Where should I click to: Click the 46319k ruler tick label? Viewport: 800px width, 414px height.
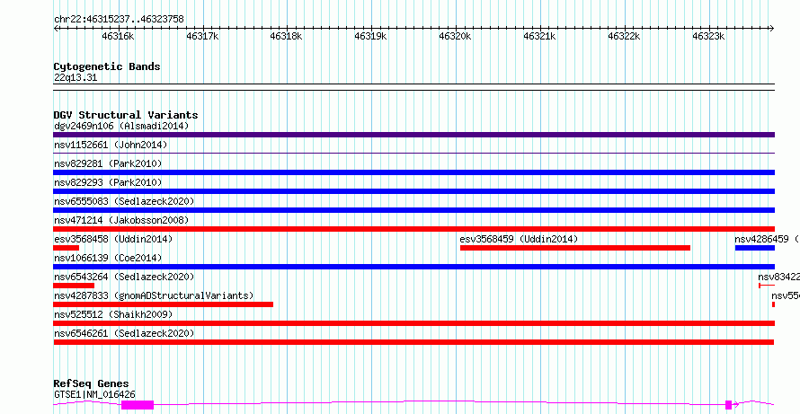370,36
